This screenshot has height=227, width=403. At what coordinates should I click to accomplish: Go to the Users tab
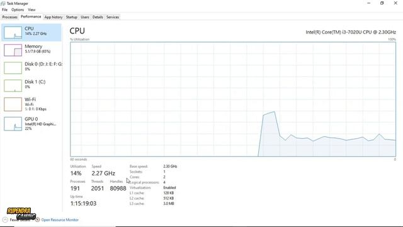85,17
